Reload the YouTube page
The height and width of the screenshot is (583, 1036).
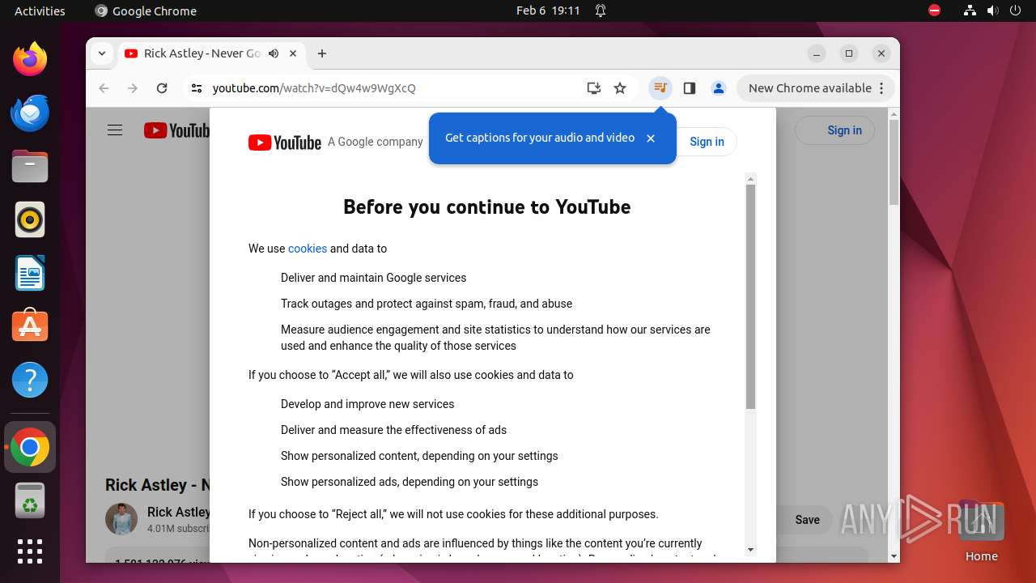162,88
